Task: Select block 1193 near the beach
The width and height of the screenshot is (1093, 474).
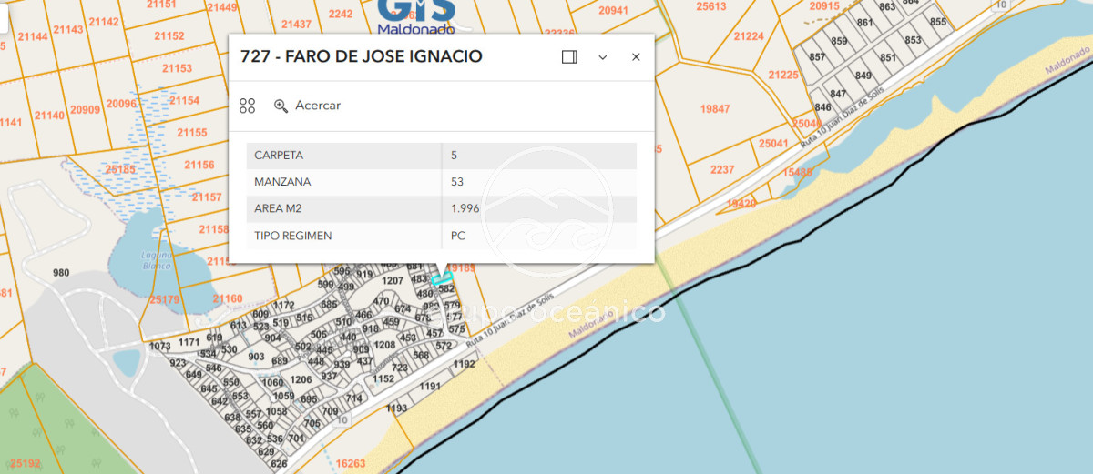Action: (x=396, y=408)
